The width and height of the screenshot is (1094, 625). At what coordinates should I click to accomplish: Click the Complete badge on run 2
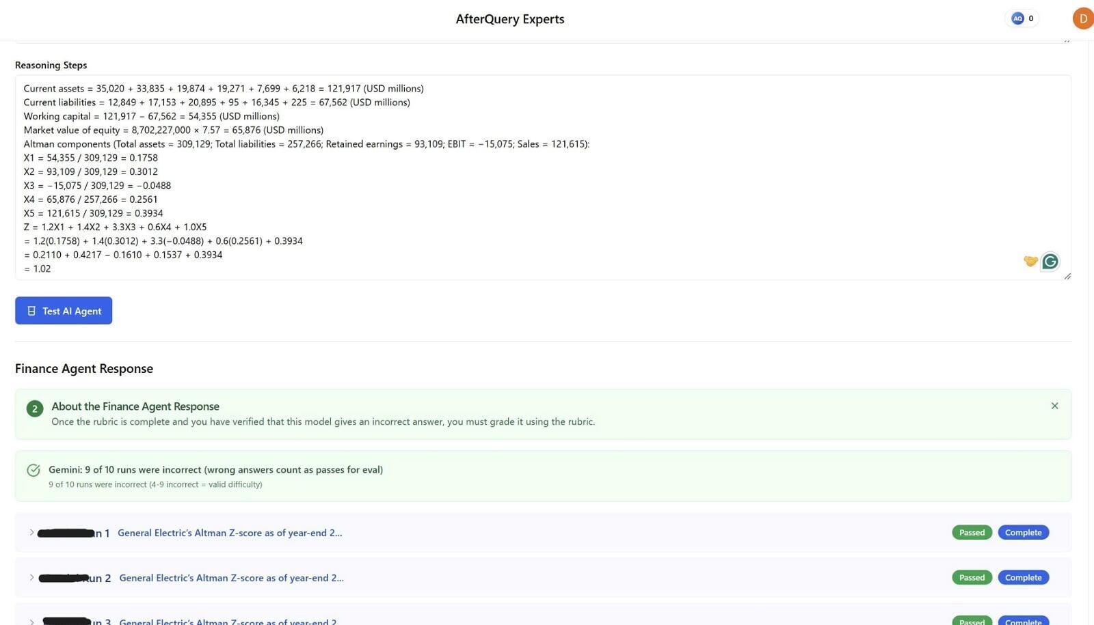(x=1023, y=578)
